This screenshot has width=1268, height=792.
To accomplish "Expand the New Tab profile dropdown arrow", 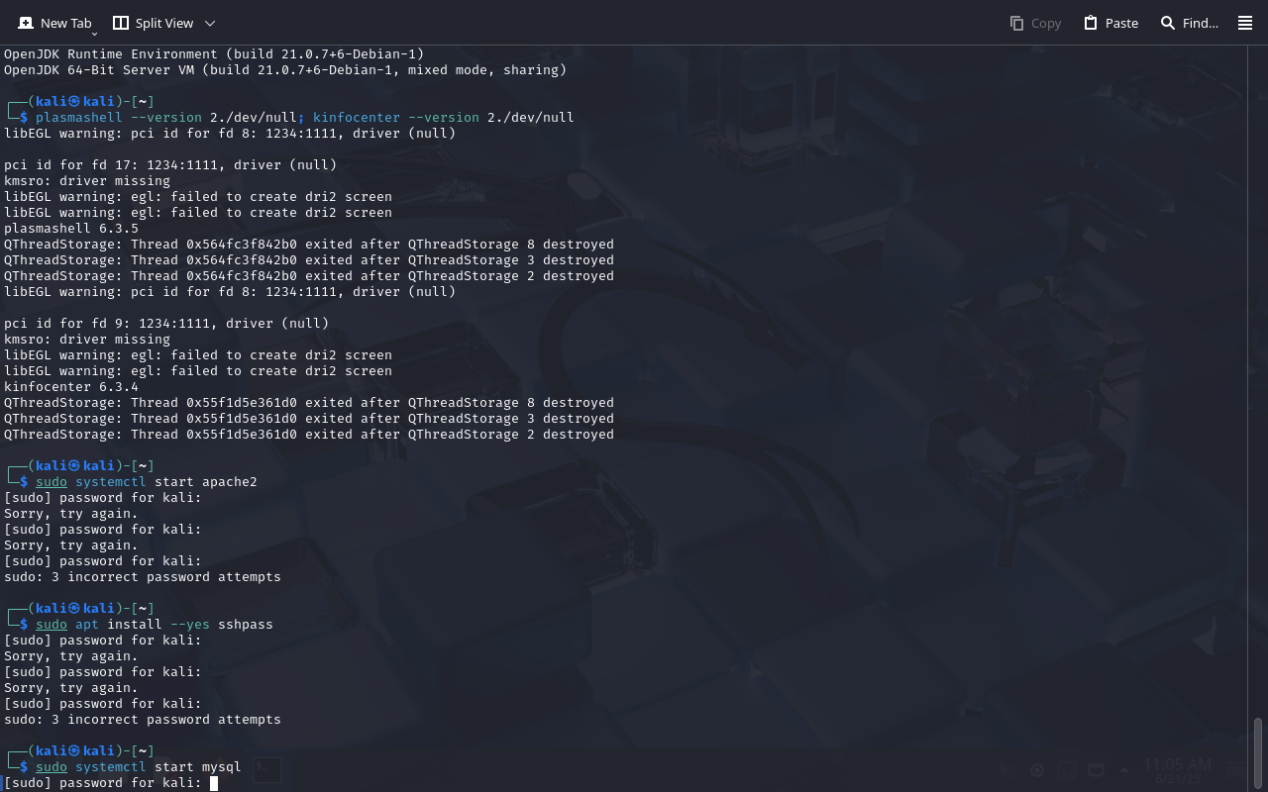I will (94, 33).
